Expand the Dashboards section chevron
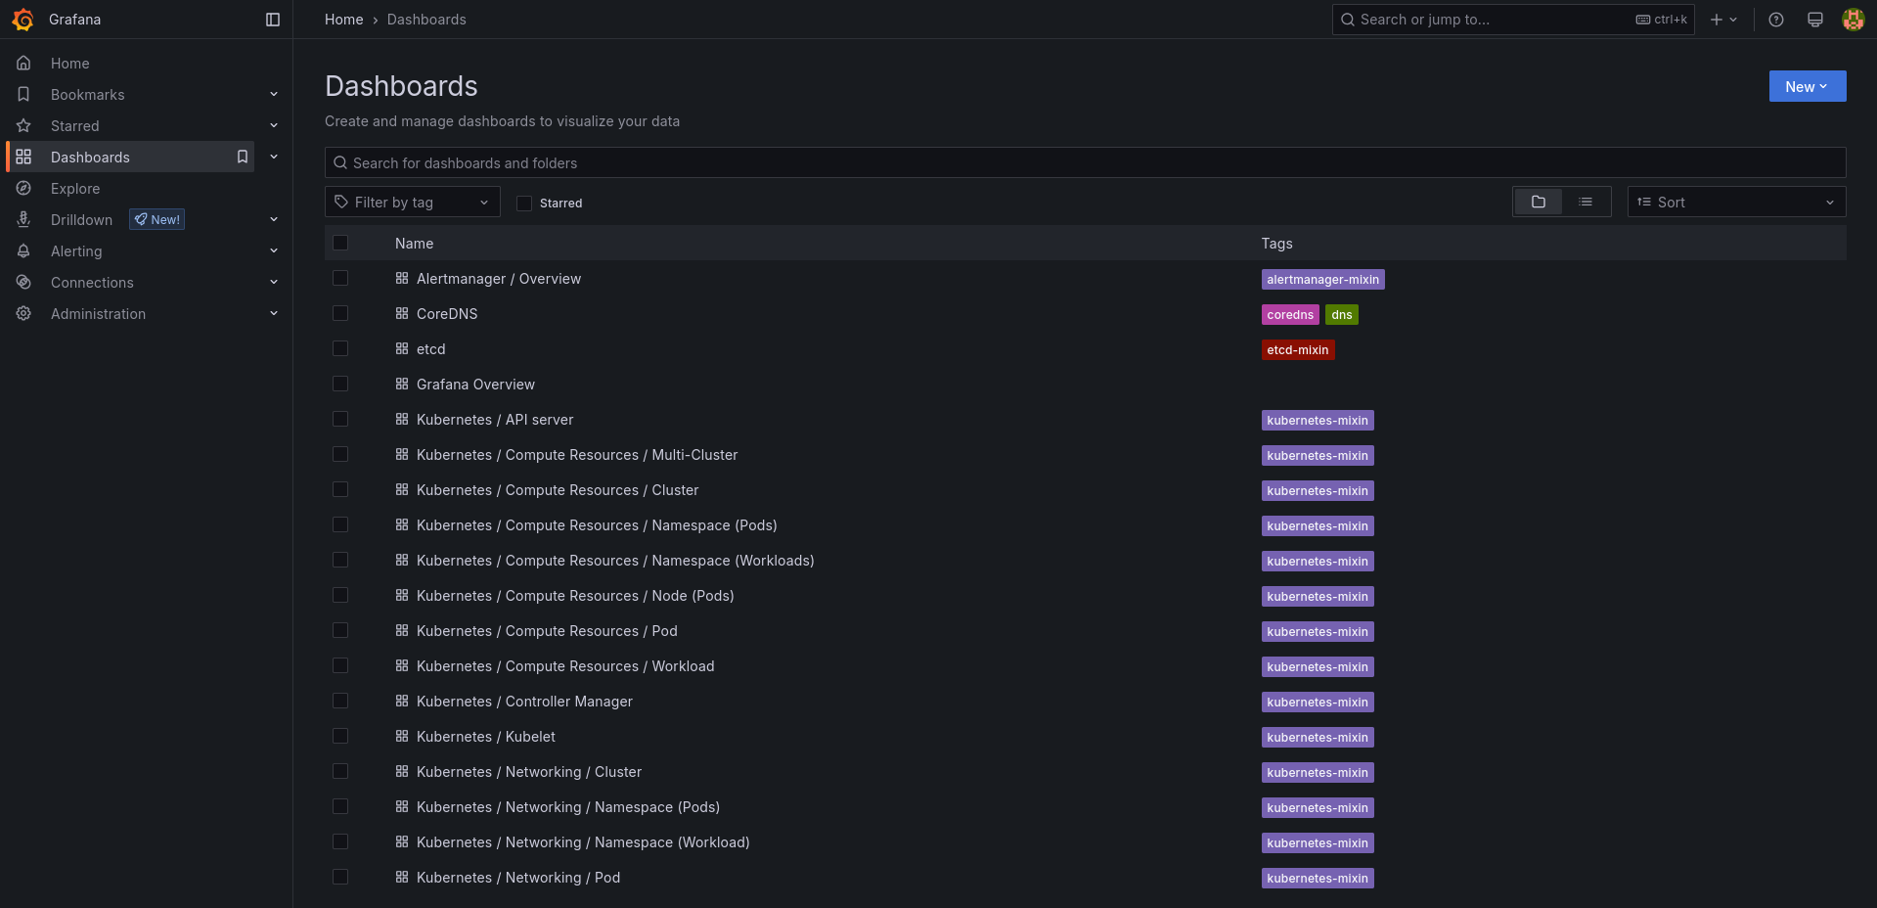The width and height of the screenshot is (1877, 908). point(274,157)
